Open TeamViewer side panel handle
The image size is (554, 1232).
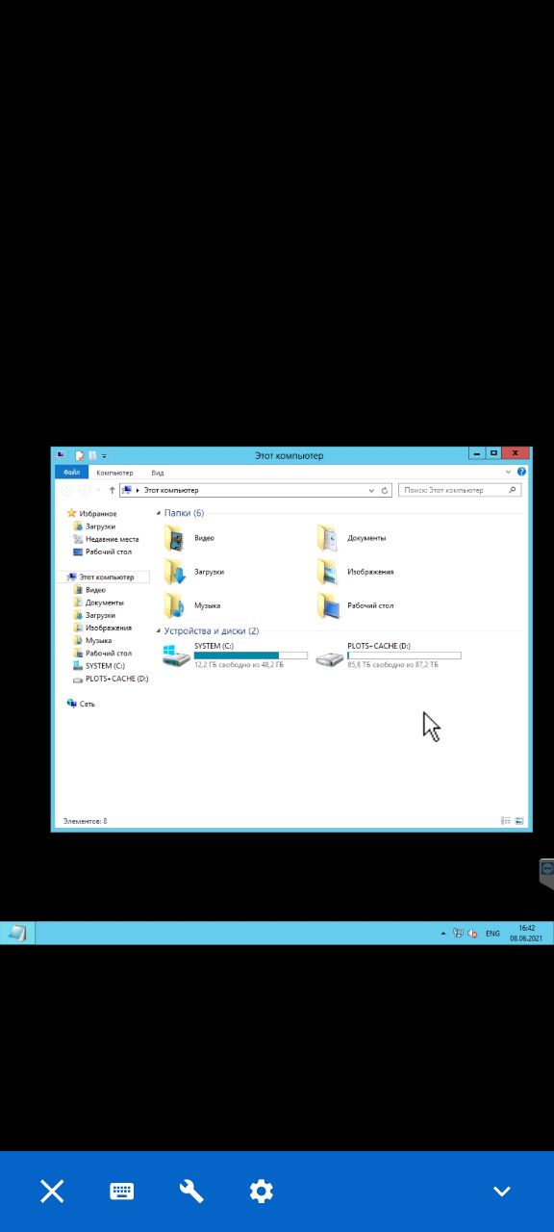(546, 873)
